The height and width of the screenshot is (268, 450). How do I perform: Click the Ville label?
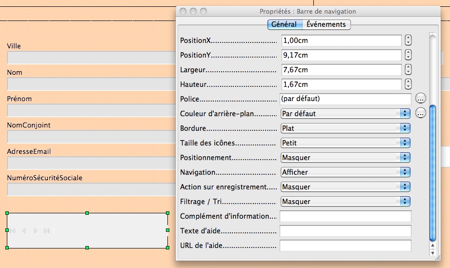click(14, 46)
